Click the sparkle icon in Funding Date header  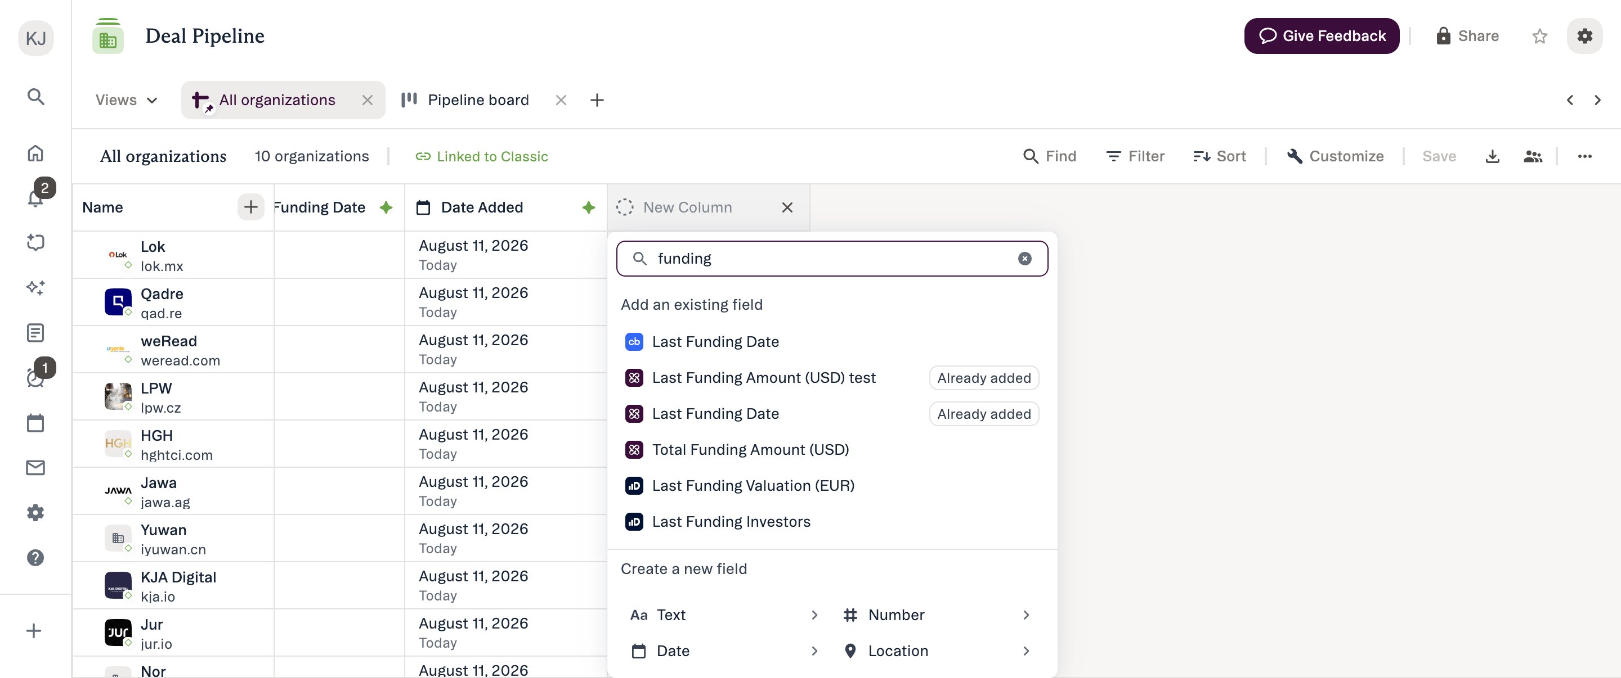386,207
